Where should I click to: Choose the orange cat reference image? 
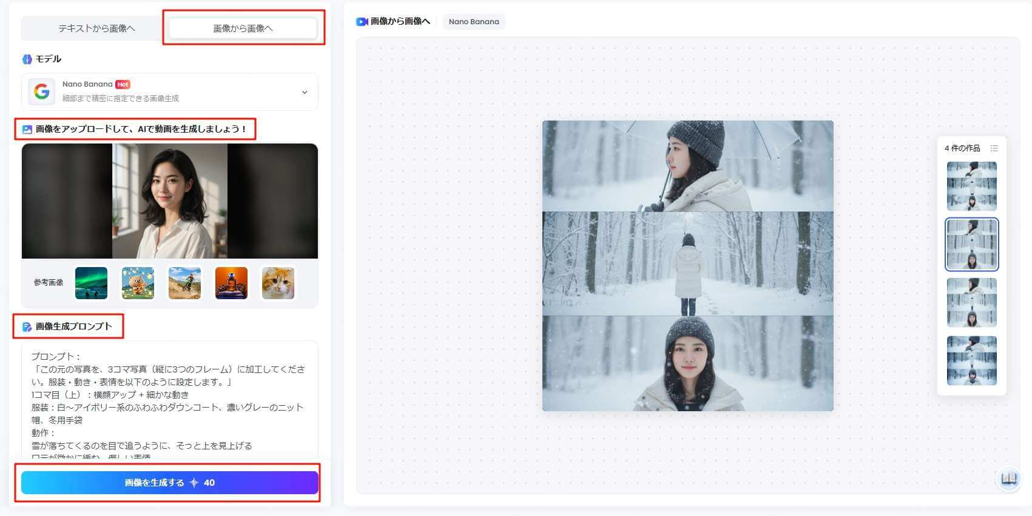[x=278, y=283]
